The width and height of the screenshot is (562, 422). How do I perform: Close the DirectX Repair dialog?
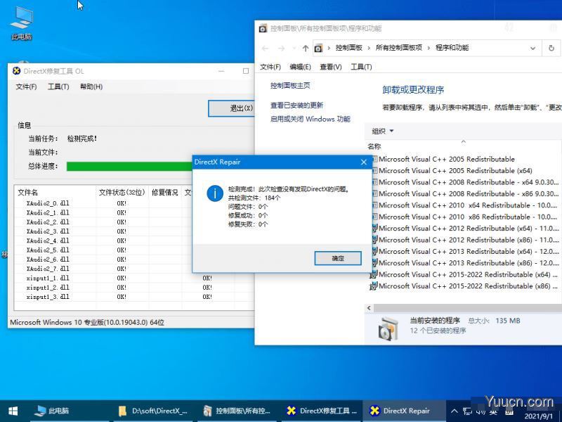[364, 162]
